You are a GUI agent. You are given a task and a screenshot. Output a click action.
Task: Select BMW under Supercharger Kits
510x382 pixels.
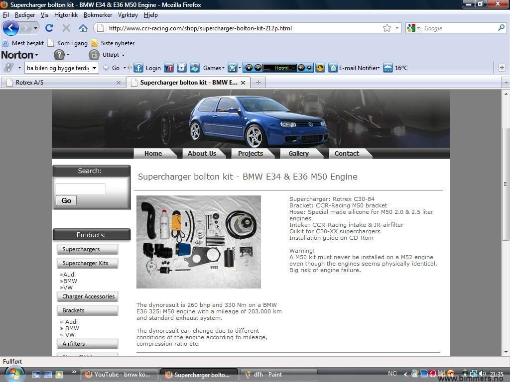click(x=70, y=281)
